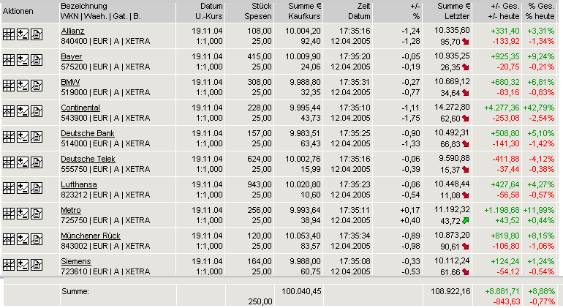Click the chart grid icon for Siemens
The height and width of the screenshot is (308, 563).
pyautogui.click(x=9, y=265)
